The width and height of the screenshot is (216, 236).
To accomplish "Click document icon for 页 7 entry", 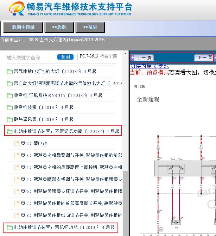I will [17, 204].
